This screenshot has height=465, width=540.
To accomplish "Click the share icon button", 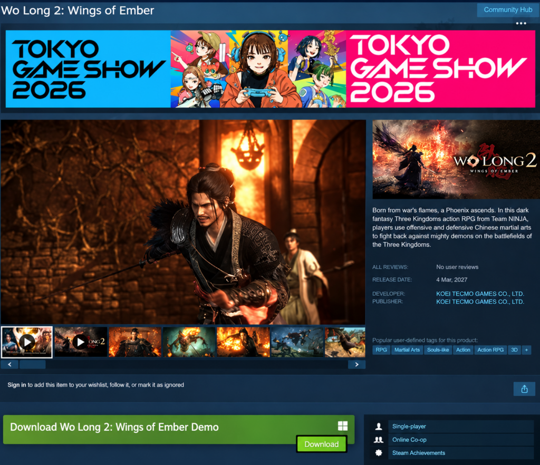I will point(524,389).
